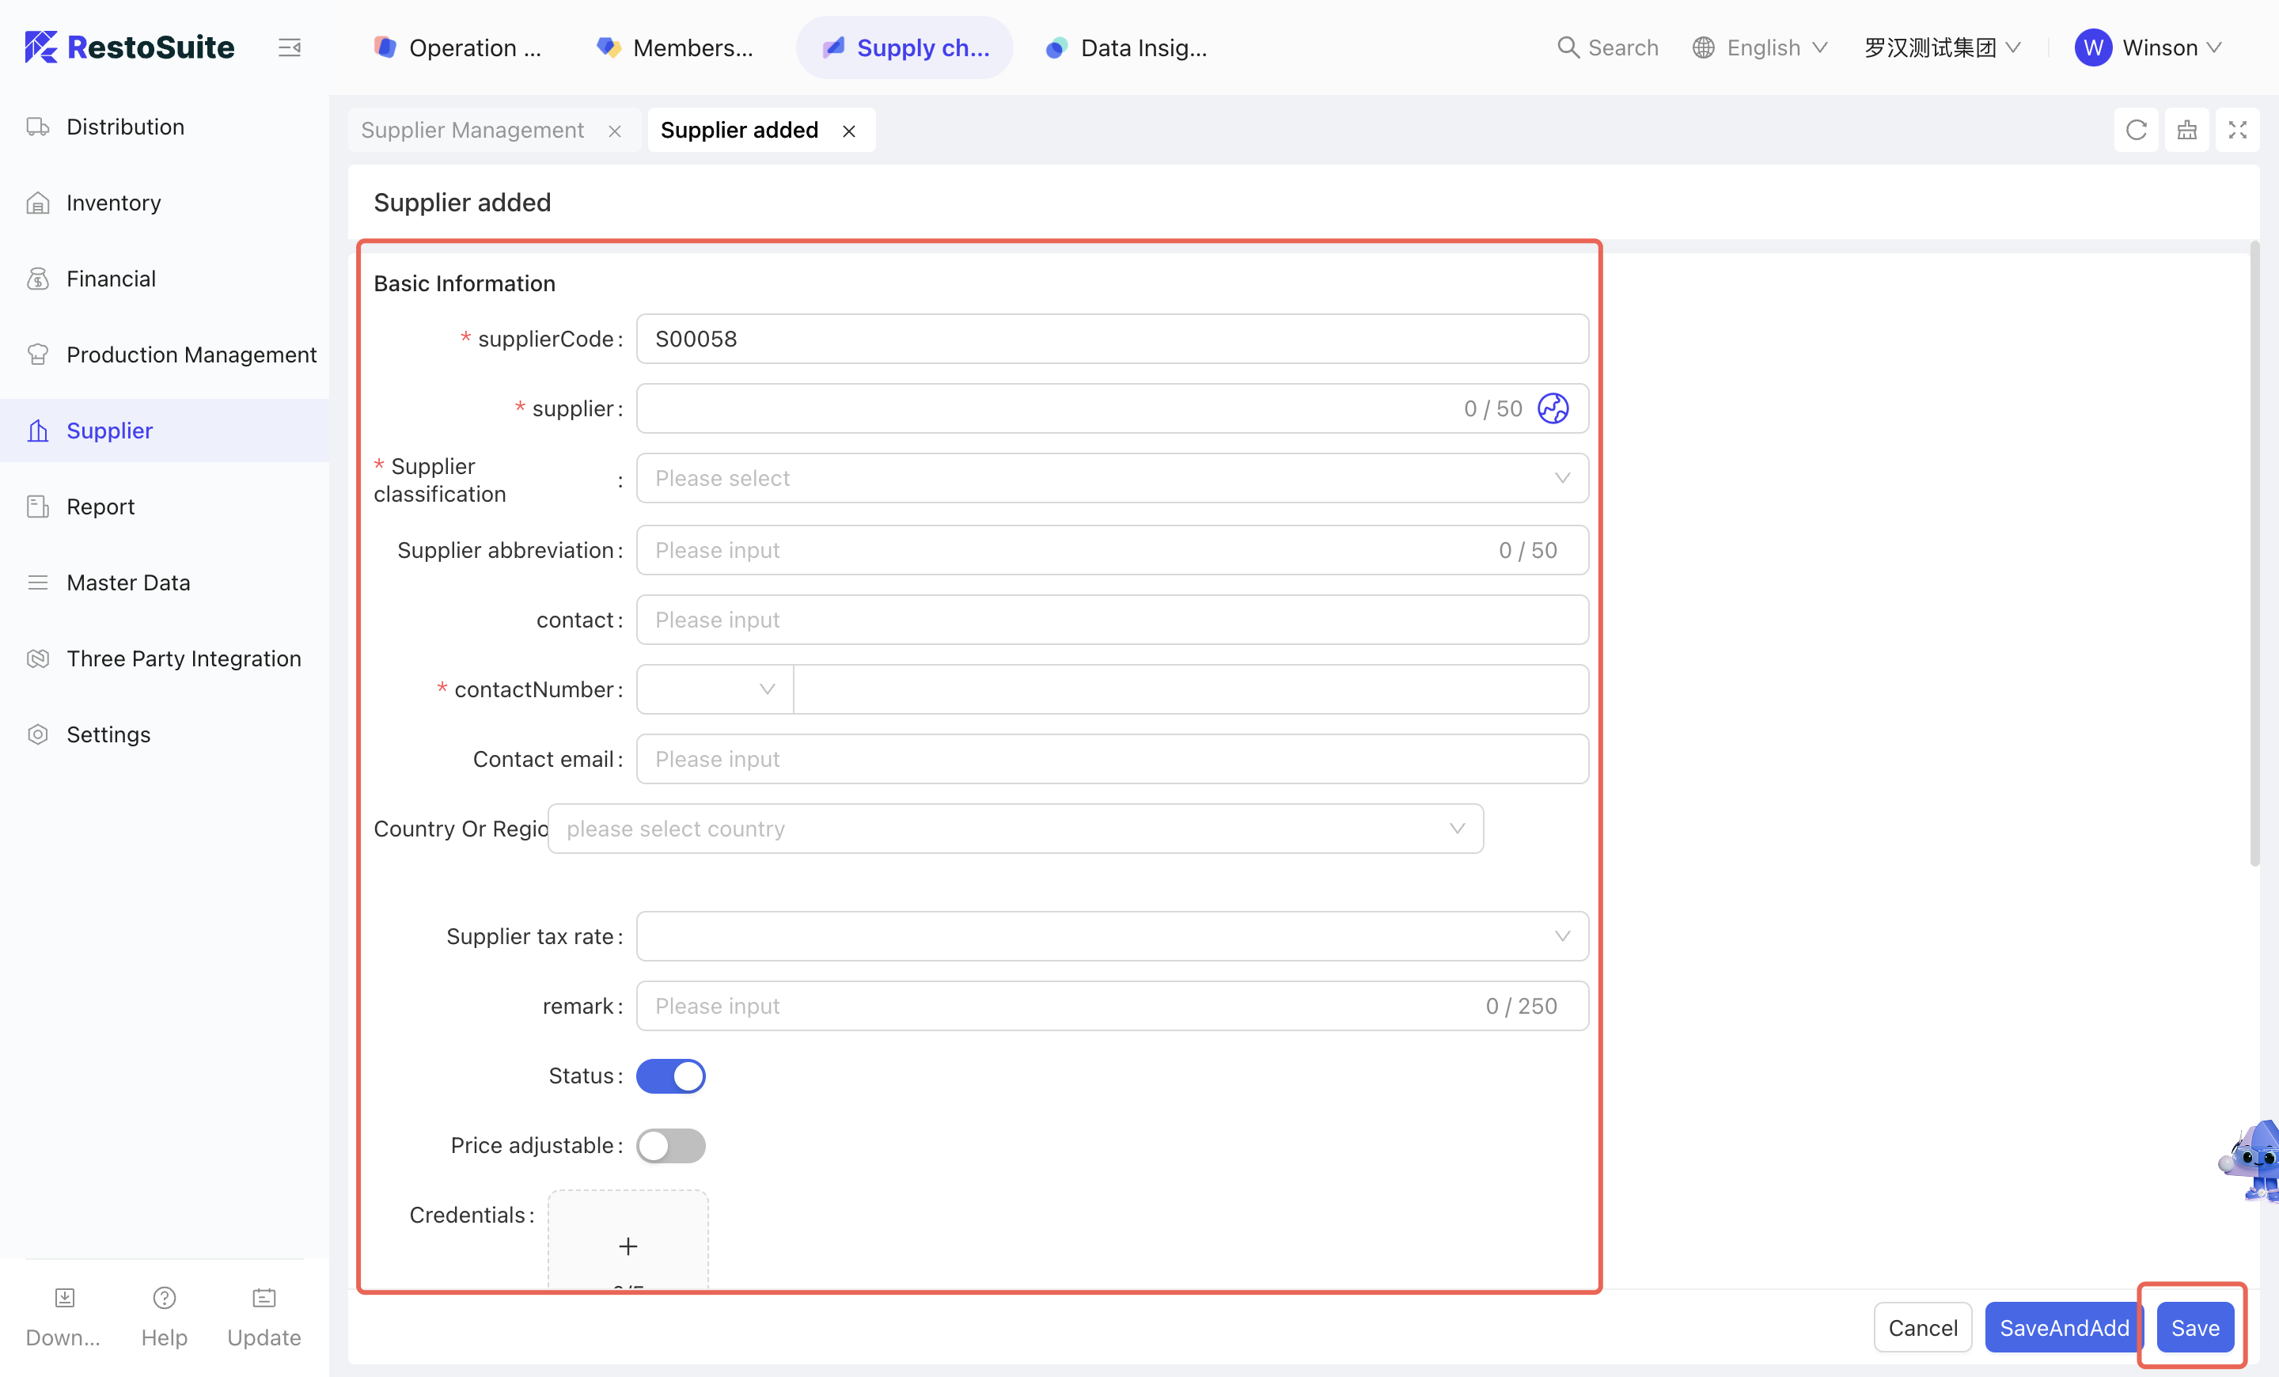The height and width of the screenshot is (1377, 2279).
Task: Click the assistant mascot icon
Action: pyautogui.click(x=2253, y=1161)
